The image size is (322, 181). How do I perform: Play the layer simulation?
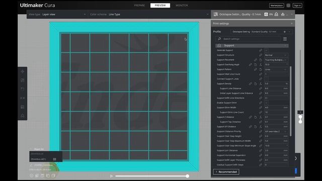click(111, 176)
